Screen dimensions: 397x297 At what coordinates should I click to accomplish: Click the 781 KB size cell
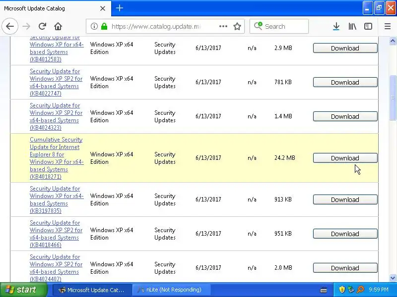click(x=283, y=82)
